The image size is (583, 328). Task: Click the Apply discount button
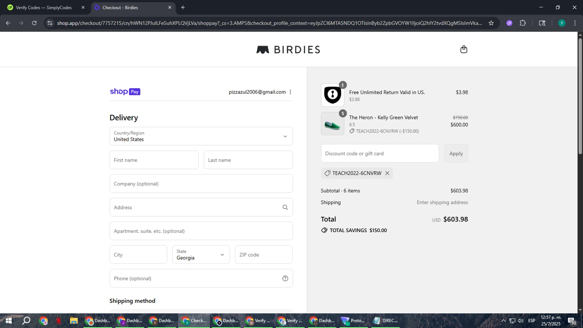pos(456,154)
